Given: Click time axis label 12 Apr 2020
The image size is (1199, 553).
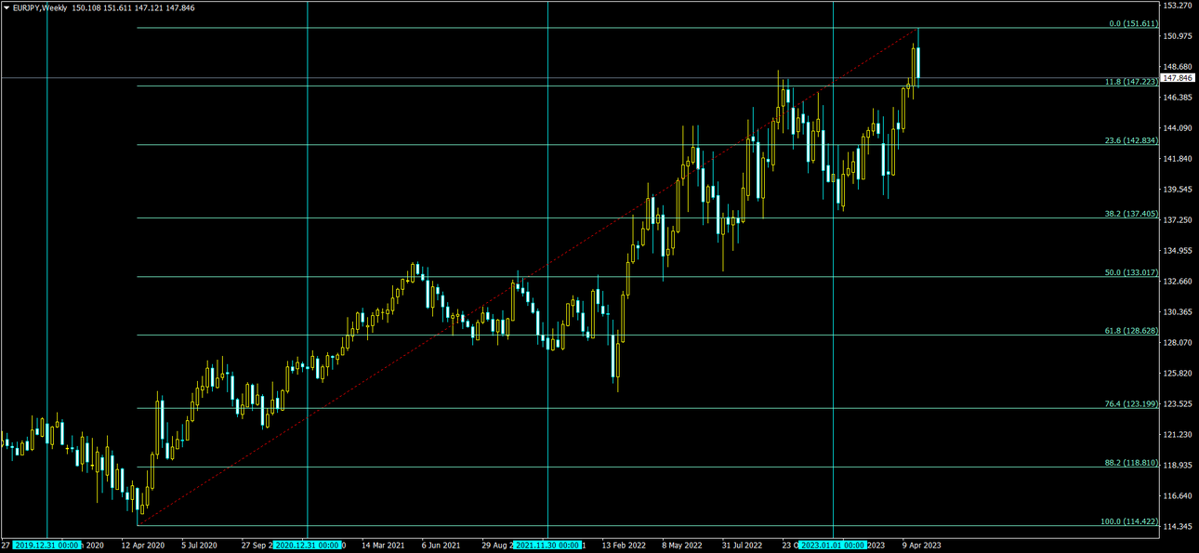Looking at the screenshot, I should (x=142, y=546).
